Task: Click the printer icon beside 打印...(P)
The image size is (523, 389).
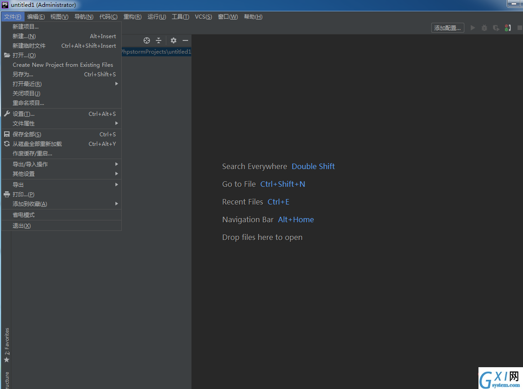Action: point(7,194)
